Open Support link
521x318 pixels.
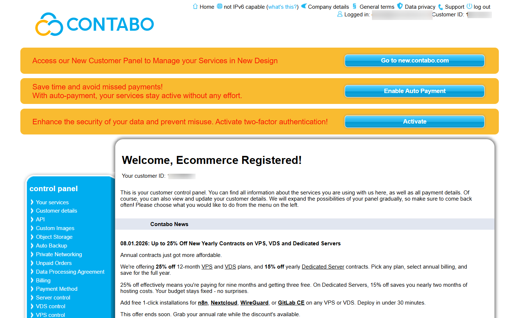(x=454, y=7)
